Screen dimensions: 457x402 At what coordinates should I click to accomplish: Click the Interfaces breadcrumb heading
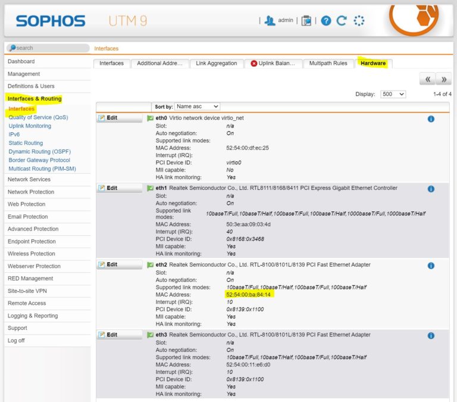[107, 48]
